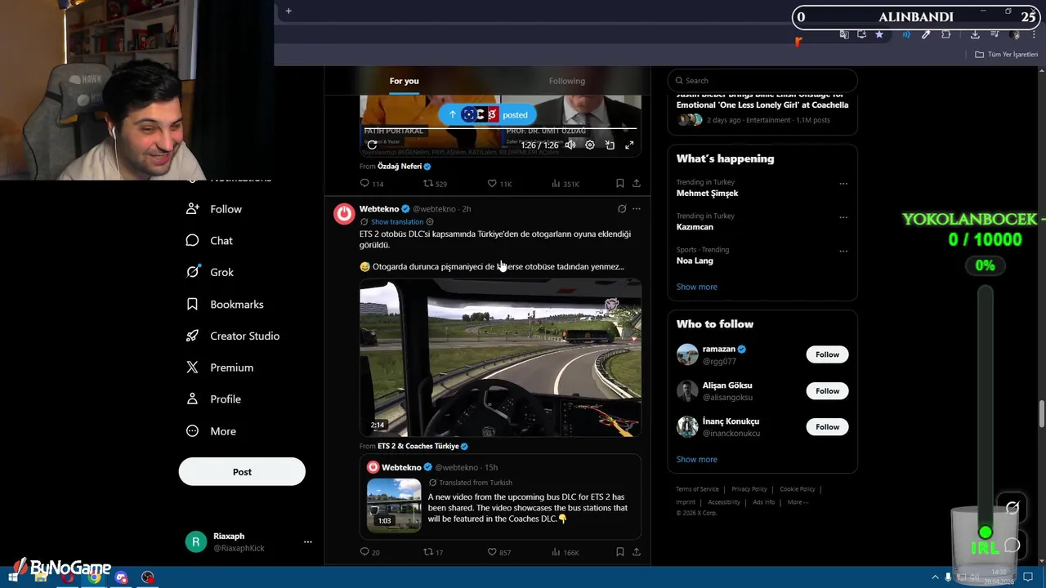Load new posts via the posted pill

click(x=488, y=114)
